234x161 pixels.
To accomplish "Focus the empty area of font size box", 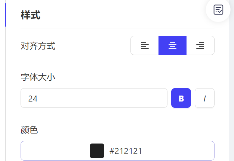I will coord(101,98).
